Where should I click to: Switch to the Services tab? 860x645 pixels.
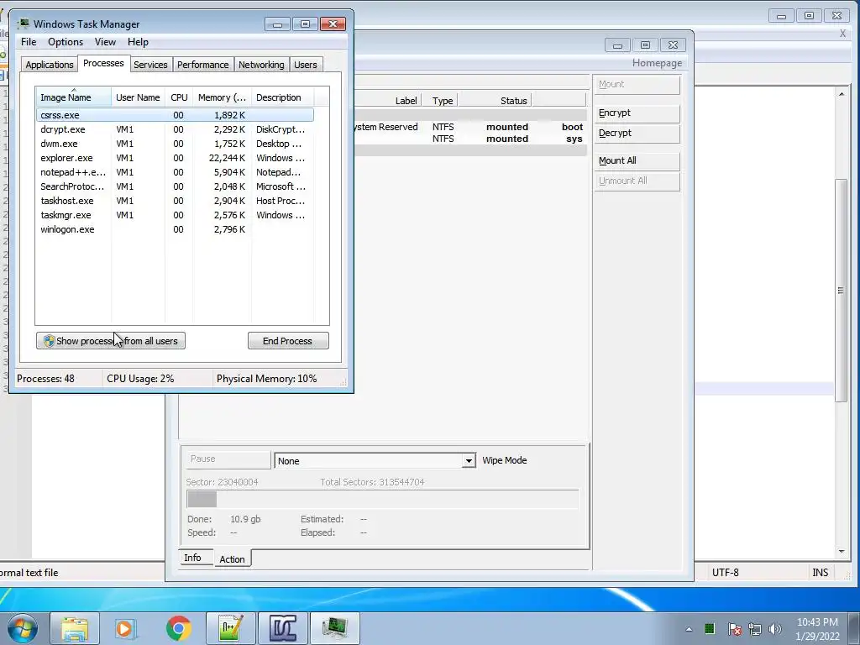tap(150, 65)
